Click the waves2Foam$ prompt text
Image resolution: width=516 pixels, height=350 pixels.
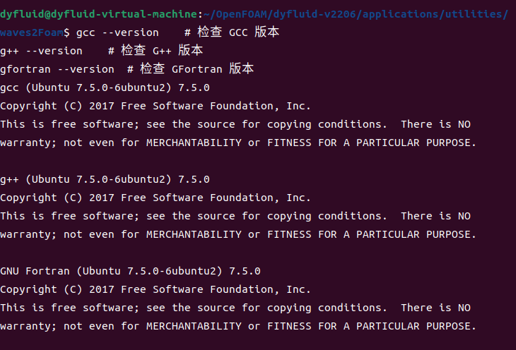coord(35,32)
